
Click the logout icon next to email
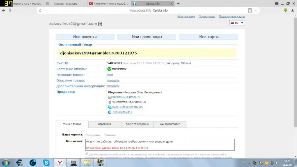pyautogui.click(x=100, y=24)
